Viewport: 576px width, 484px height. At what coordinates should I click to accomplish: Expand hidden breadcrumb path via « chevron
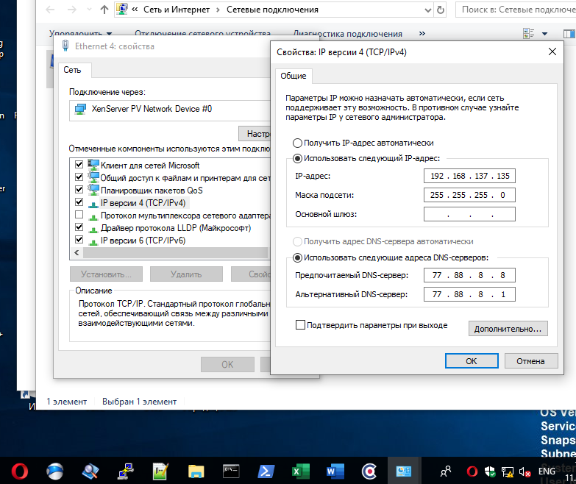tap(135, 10)
